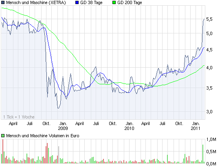Click the 1,0M volume axis label
Image resolution: width=222 pixels, height=167 pixels.
(211, 140)
